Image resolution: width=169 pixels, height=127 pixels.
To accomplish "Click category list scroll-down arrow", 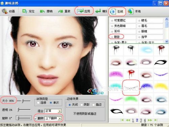I will coord(167,41).
